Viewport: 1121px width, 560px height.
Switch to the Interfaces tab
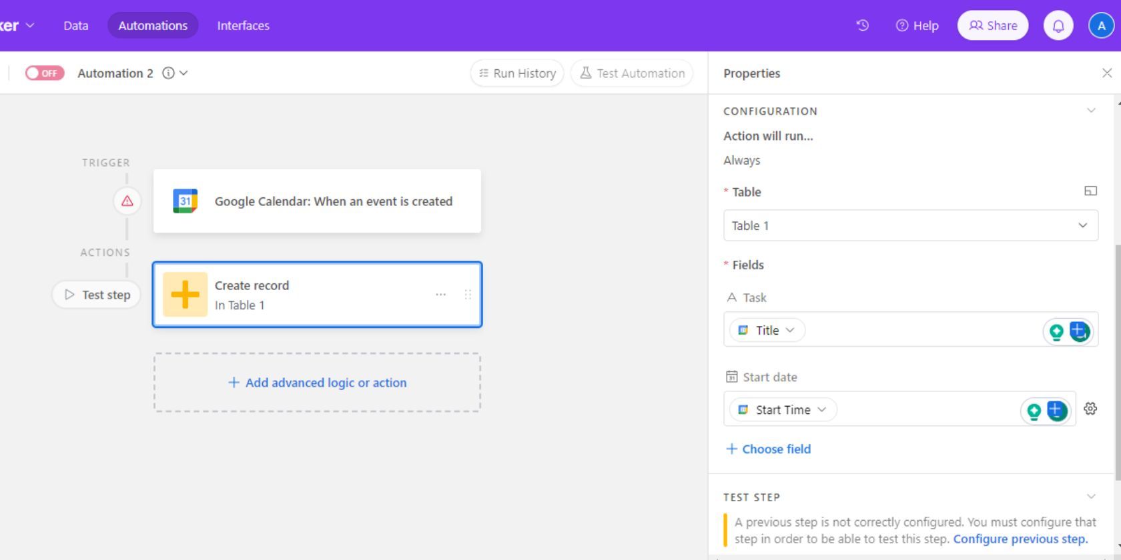point(243,25)
